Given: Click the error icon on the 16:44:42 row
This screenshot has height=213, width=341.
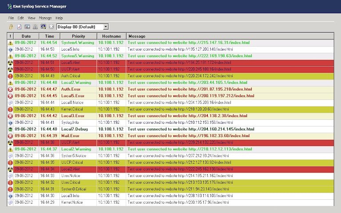Looking at the screenshot, I should pos(10,116).
